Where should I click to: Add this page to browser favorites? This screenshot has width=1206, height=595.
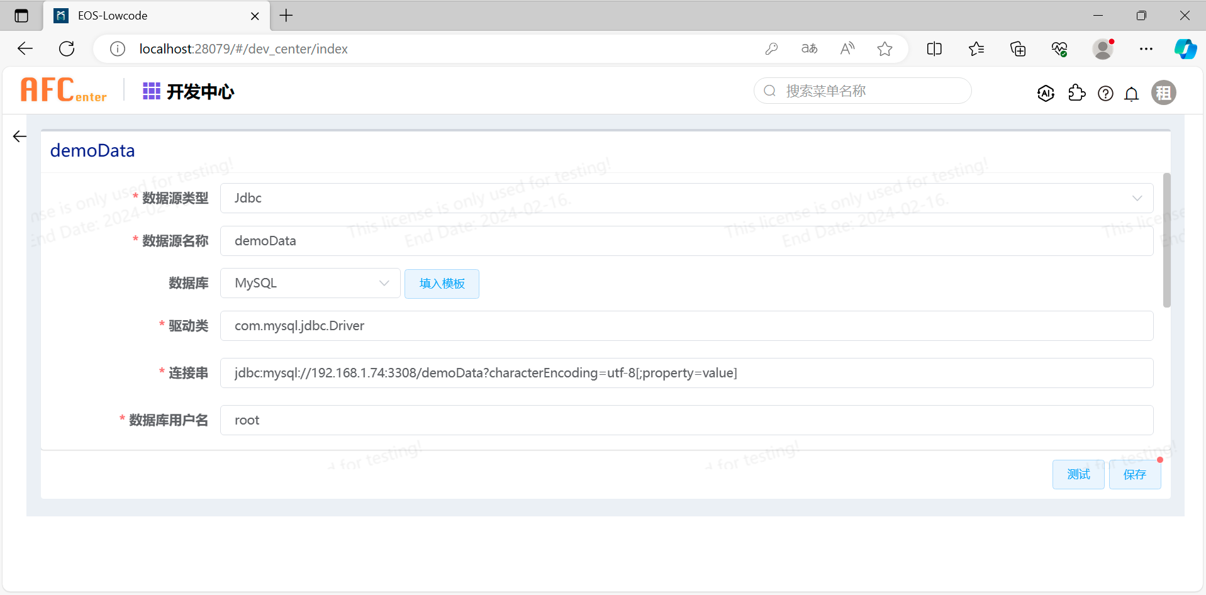[x=885, y=49]
